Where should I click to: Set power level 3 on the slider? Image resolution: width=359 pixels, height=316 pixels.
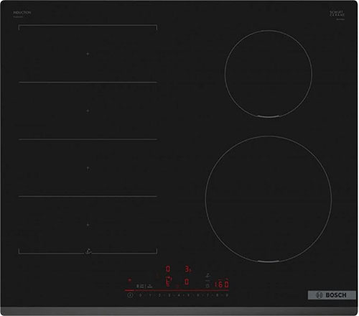coord(169,295)
